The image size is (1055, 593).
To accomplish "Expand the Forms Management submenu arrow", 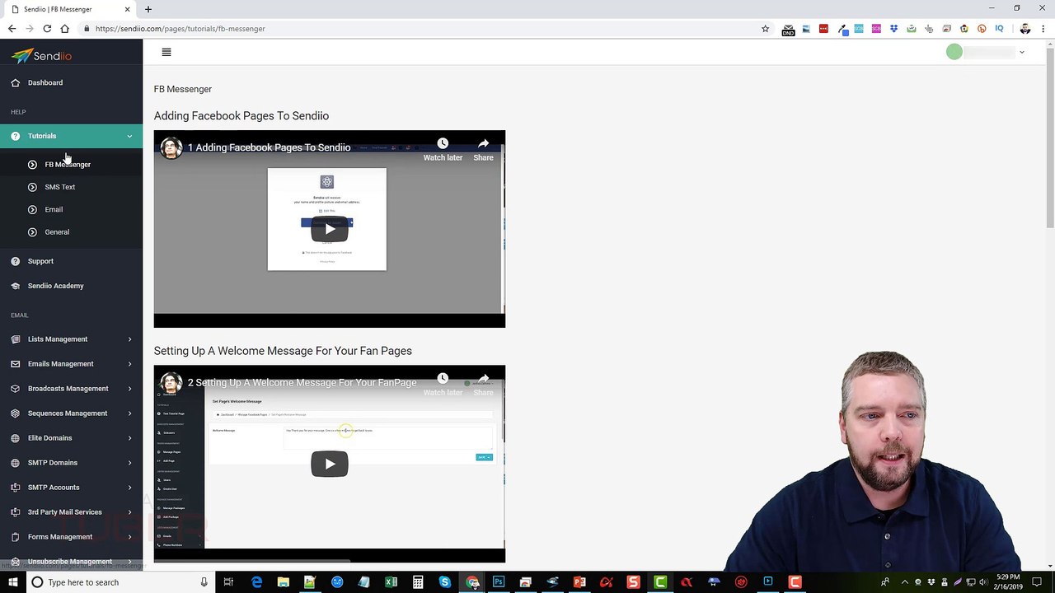I will (x=129, y=537).
